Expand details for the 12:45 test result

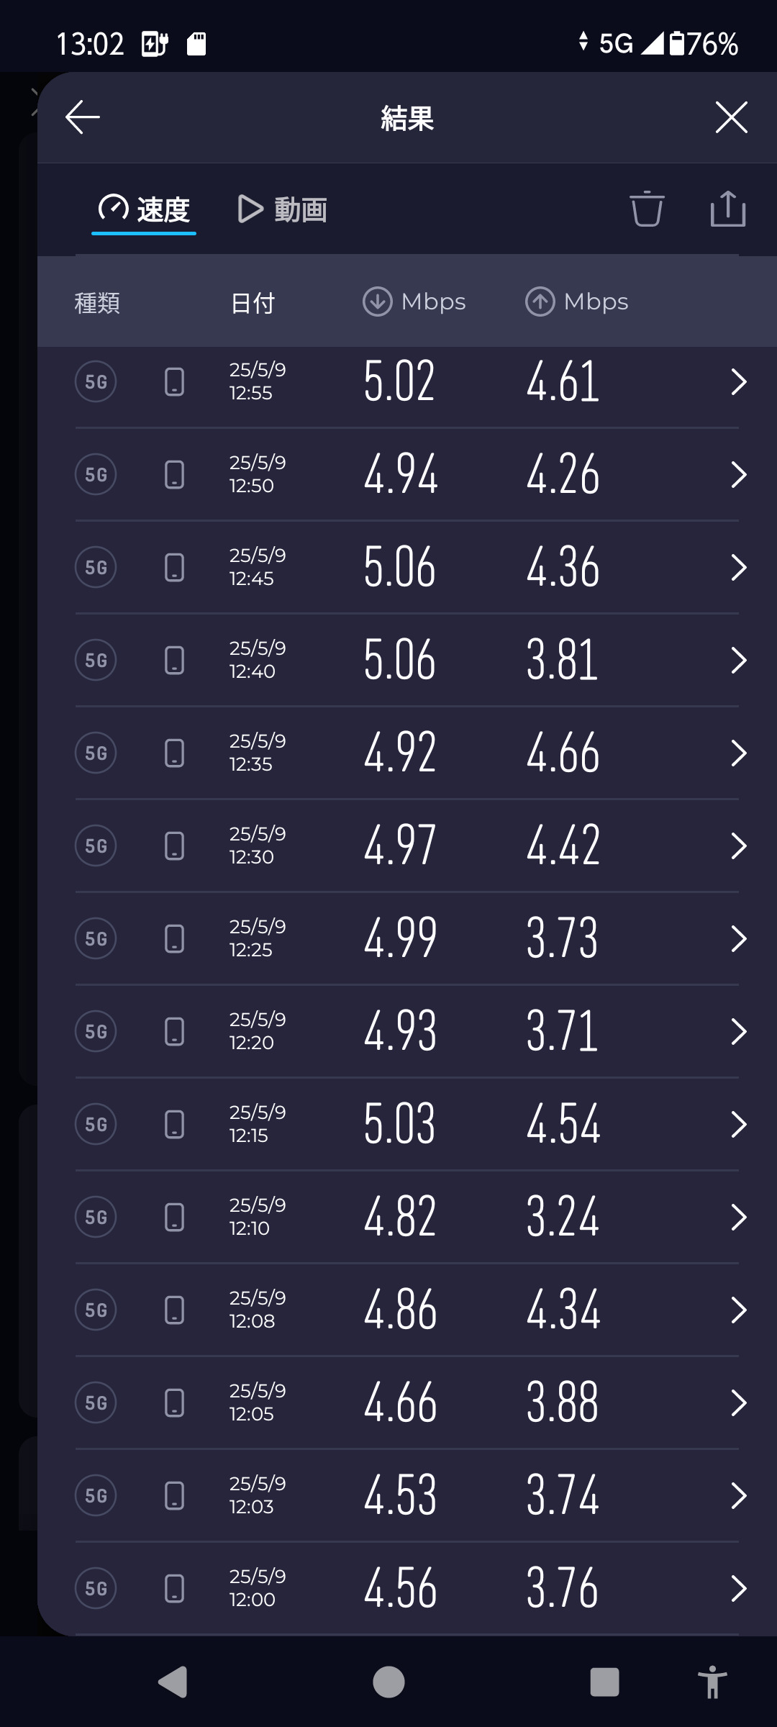(738, 568)
